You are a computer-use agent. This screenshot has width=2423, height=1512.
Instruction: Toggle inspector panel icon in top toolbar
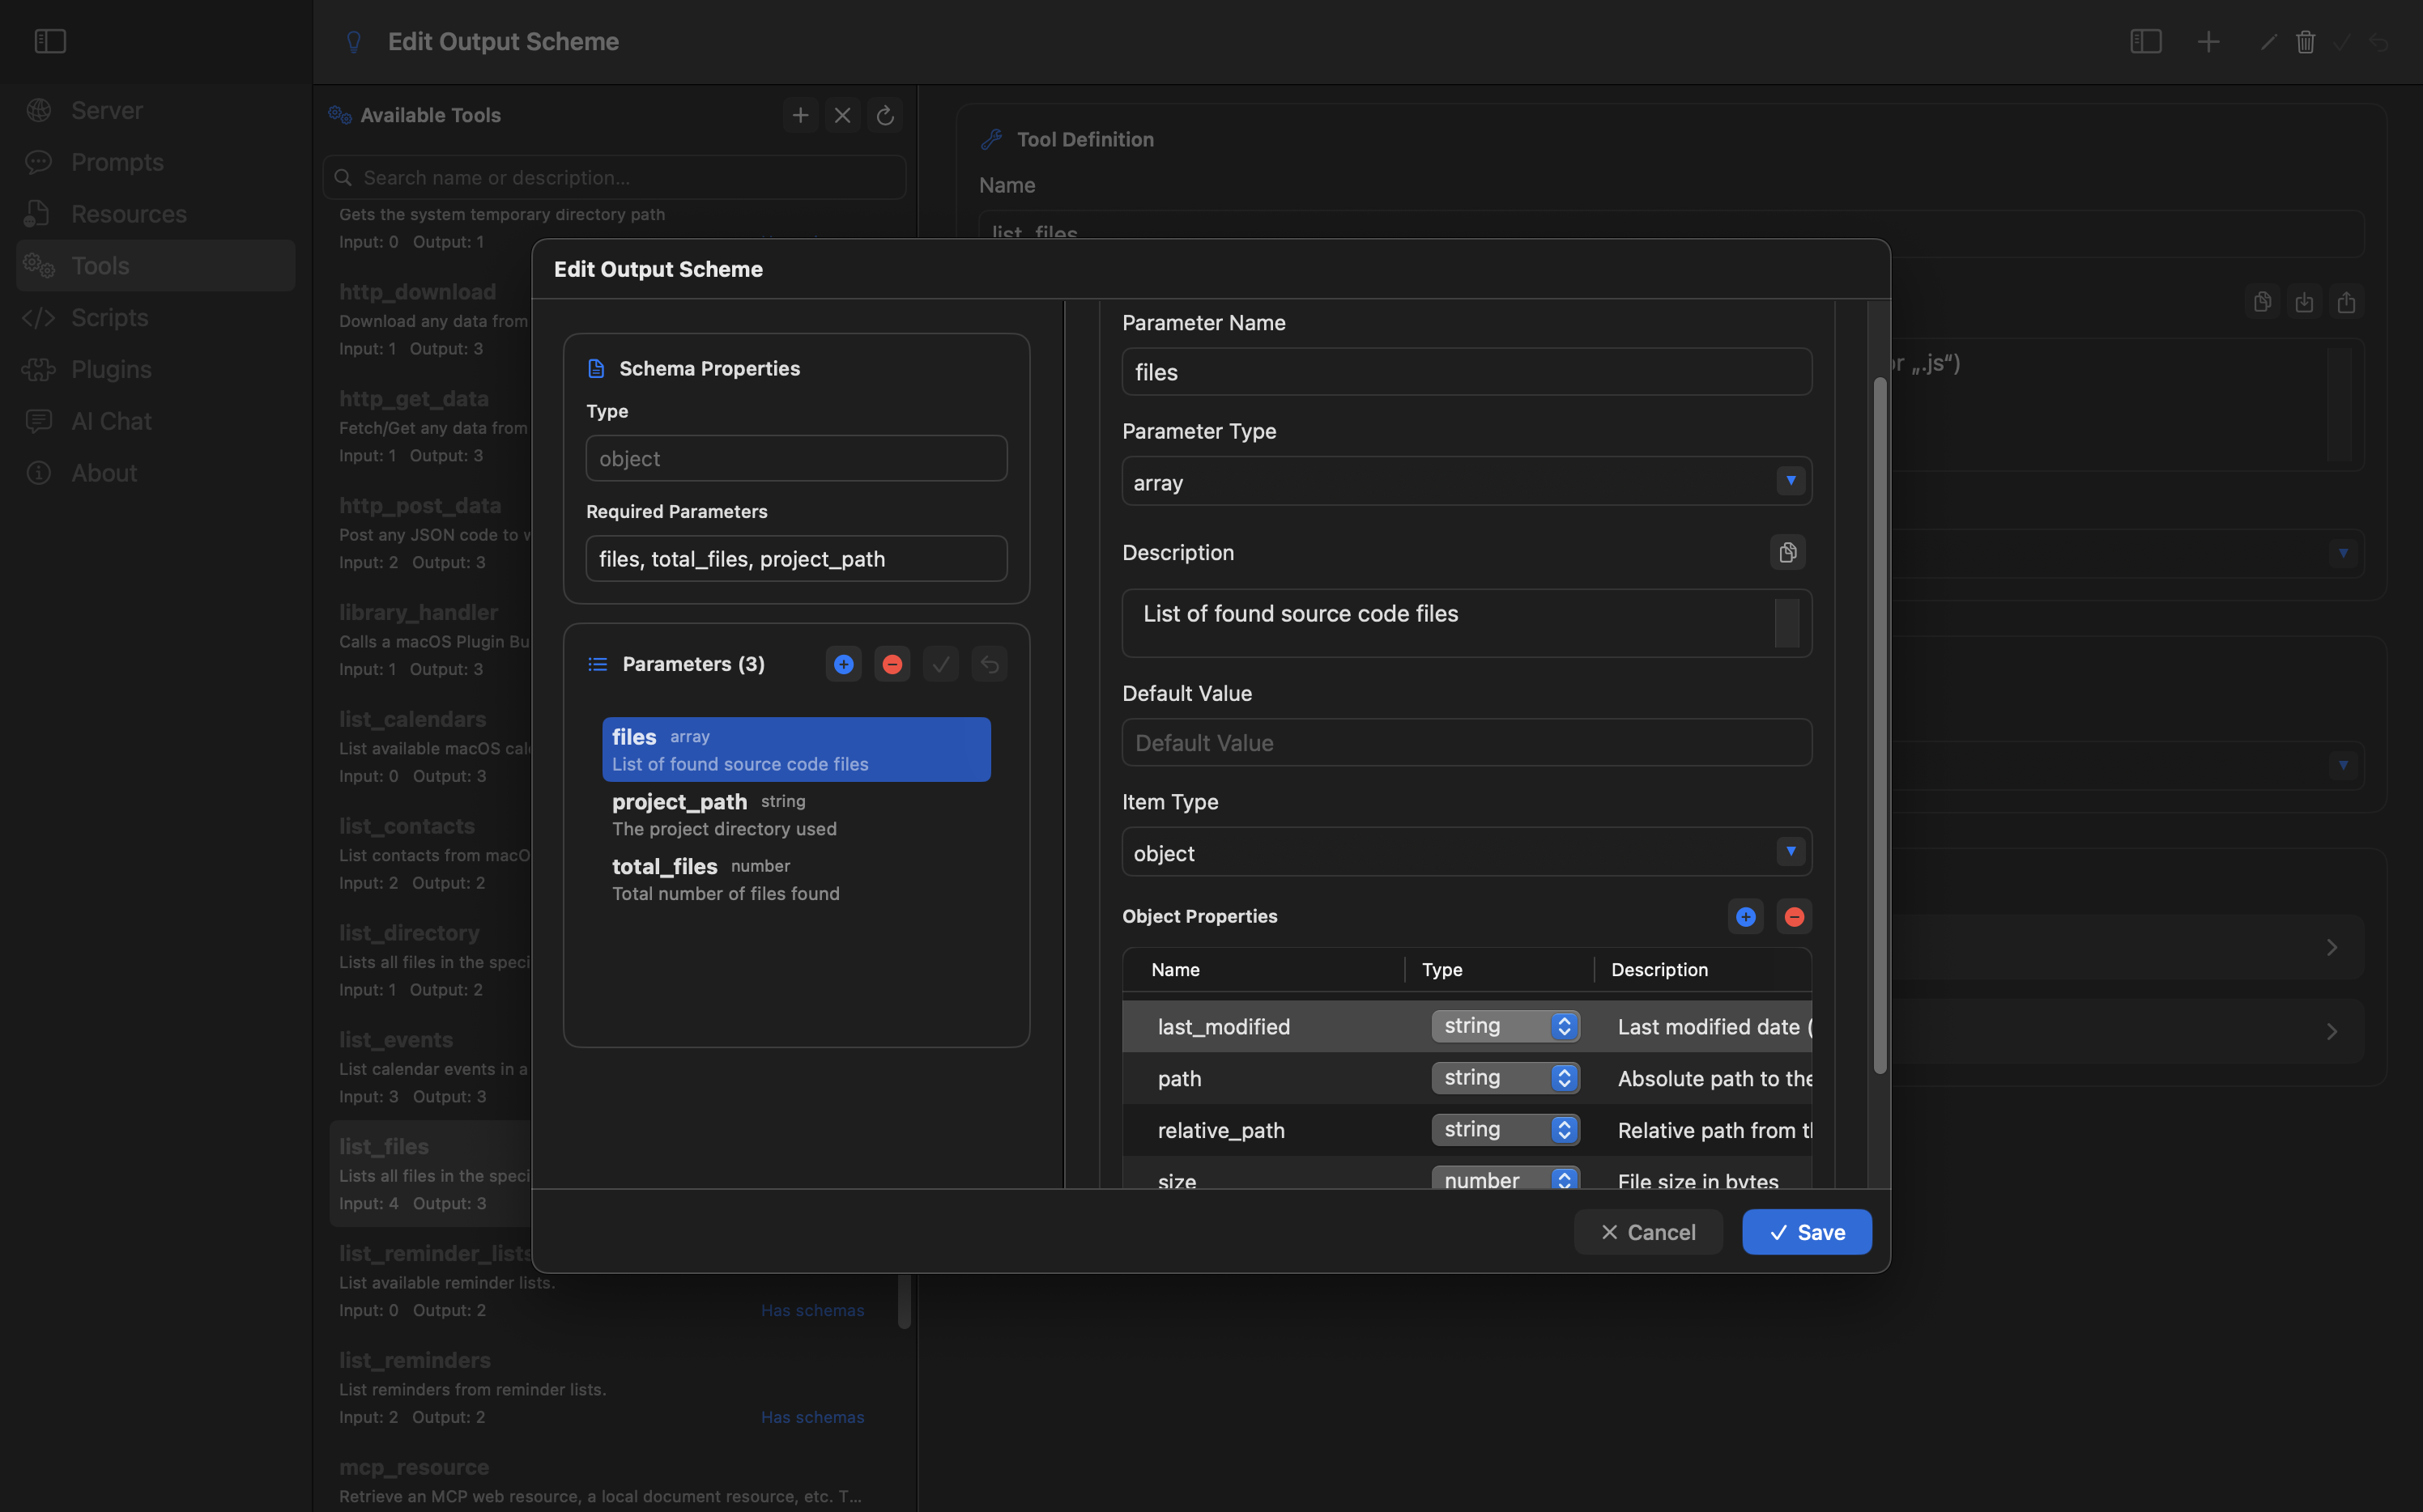click(x=2146, y=41)
